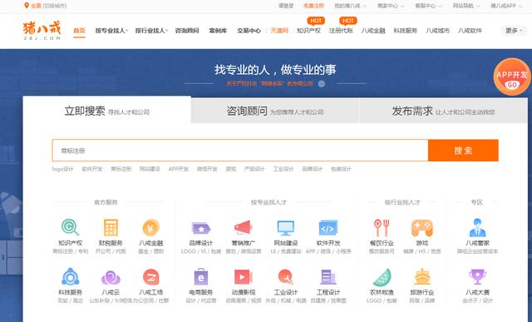Image resolution: width=532 pixels, height=322 pixels.
Task: Open 八戒金融 in the top navigation
Action: coord(373,31)
